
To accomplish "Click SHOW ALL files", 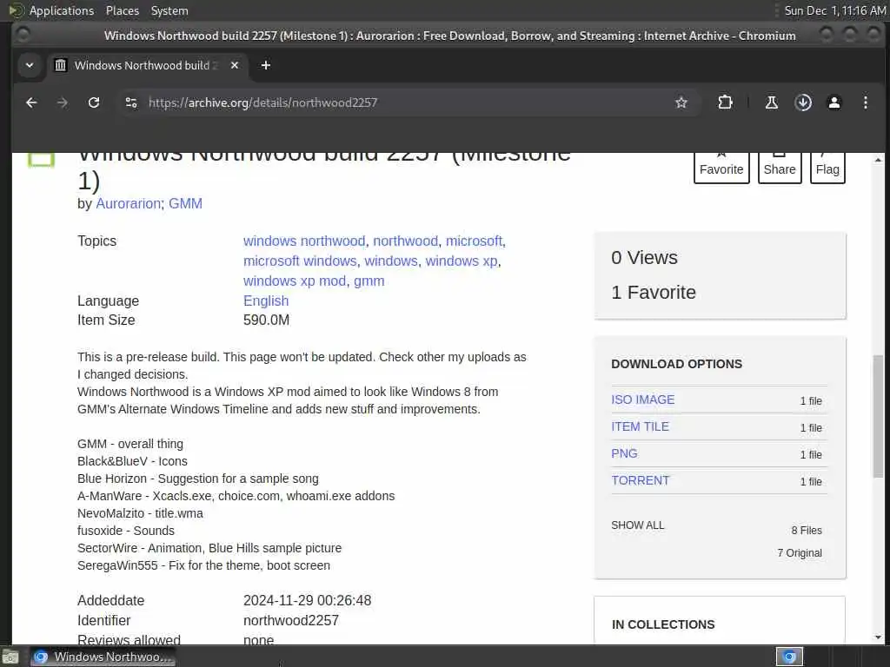I will 637,525.
